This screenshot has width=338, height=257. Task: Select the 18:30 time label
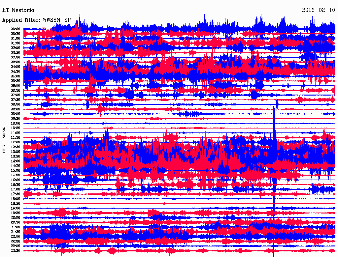click(16, 203)
